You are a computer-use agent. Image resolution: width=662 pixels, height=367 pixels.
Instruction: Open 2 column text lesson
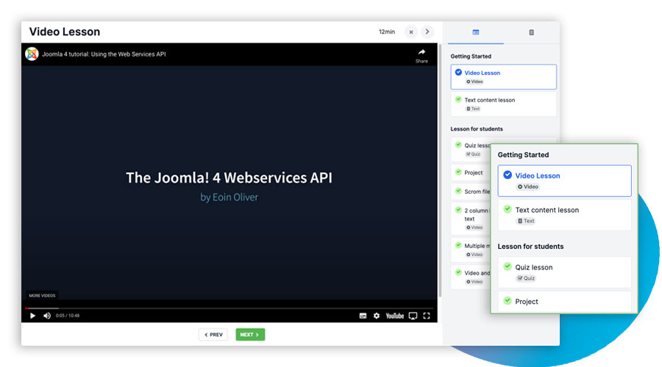click(x=471, y=218)
